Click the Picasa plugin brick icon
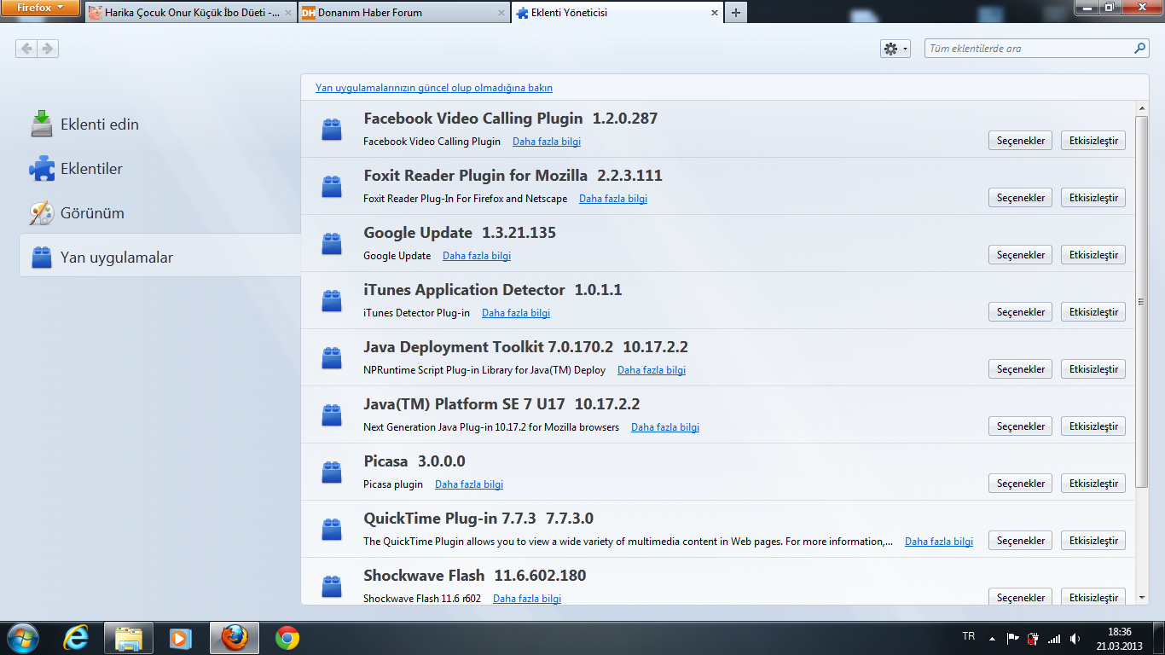Screen dimensions: 1165x655 point(332,472)
